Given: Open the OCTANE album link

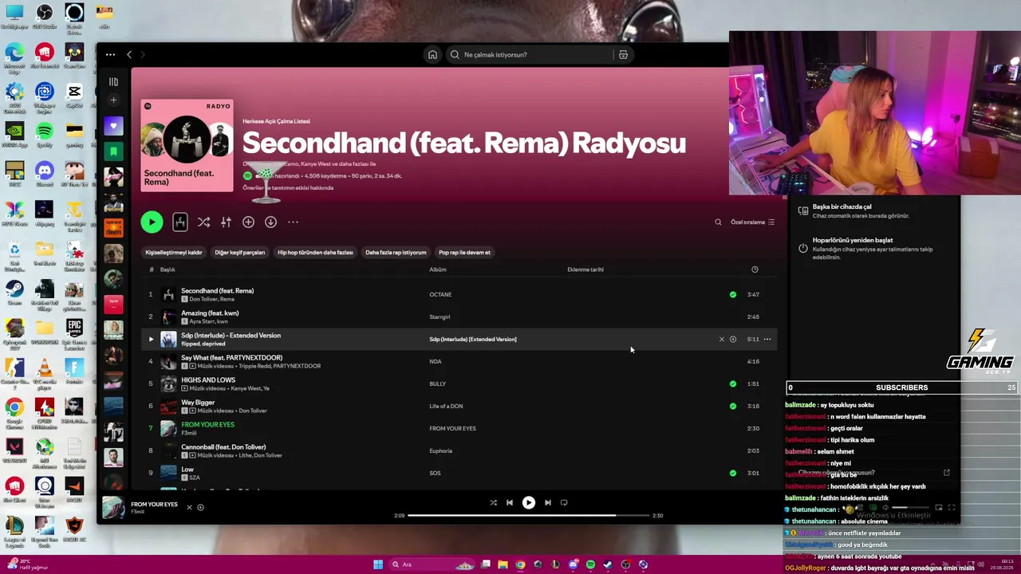Looking at the screenshot, I should coord(440,295).
